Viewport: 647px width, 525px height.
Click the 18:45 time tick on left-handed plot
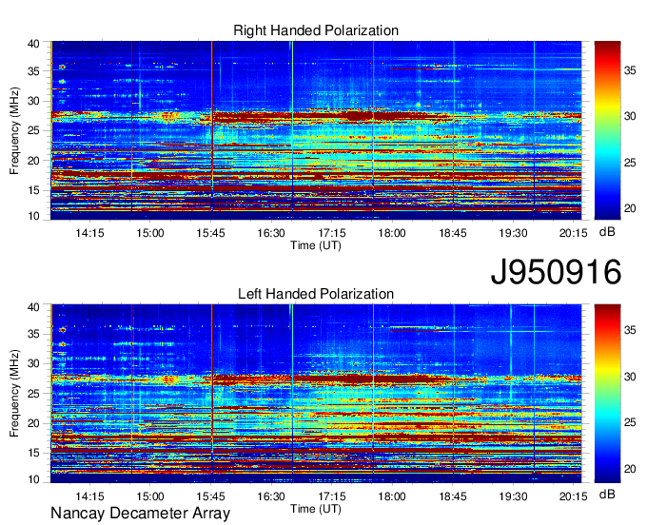click(x=453, y=496)
